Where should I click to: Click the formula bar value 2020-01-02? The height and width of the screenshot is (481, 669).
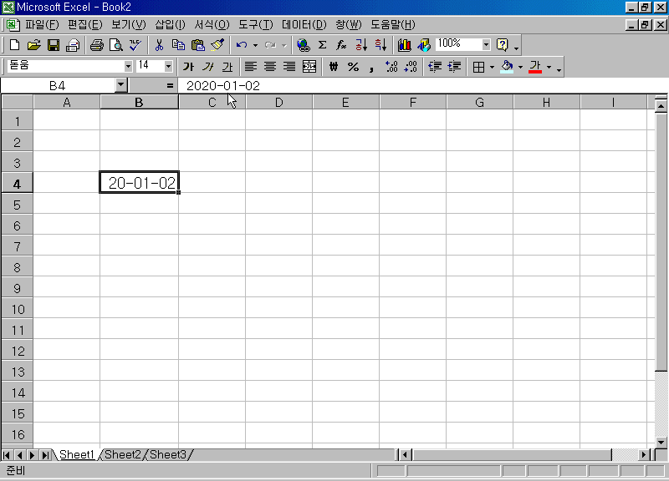pyautogui.click(x=223, y=86)
